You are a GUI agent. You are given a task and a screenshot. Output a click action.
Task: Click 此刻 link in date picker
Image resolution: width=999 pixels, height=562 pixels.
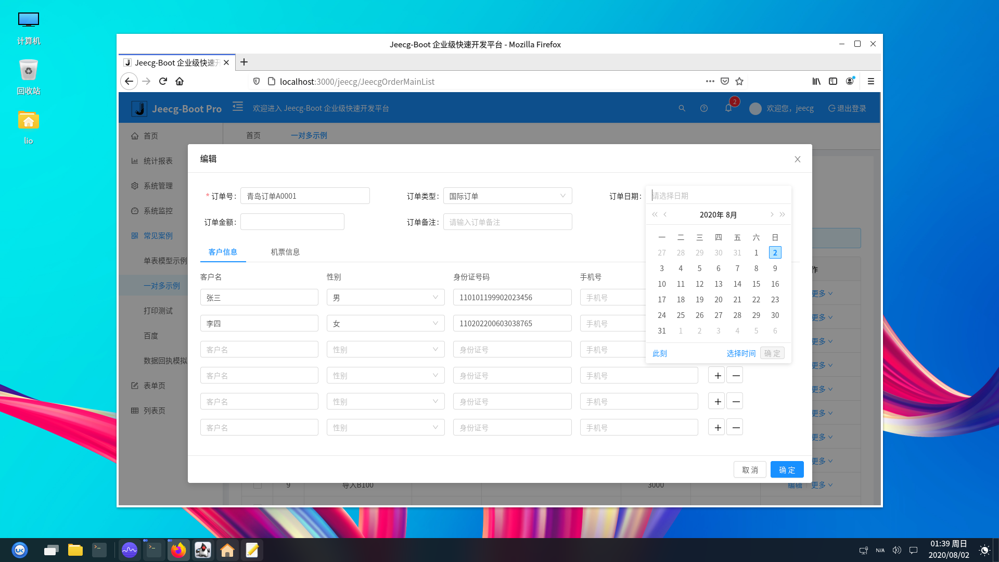point(660,353)
